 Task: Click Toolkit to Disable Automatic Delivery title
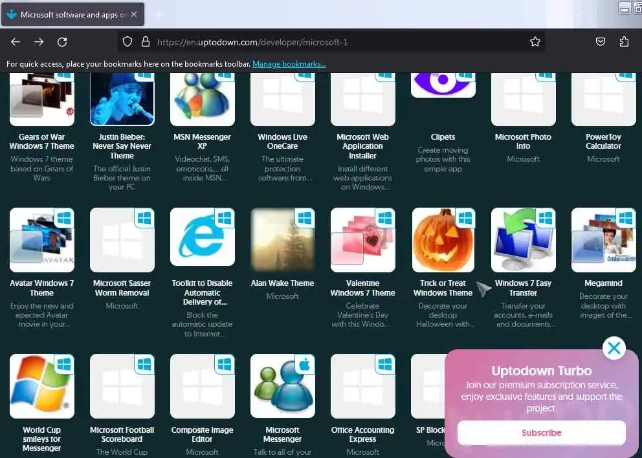[x=203, y=292]
